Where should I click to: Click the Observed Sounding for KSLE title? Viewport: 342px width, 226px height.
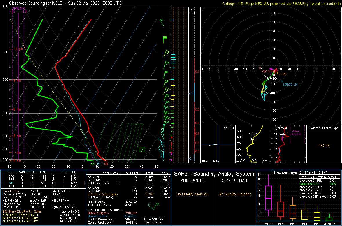[66, 3]
